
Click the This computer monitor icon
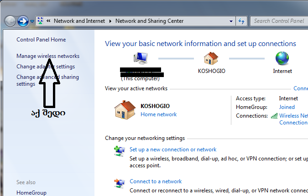(141, 58)
